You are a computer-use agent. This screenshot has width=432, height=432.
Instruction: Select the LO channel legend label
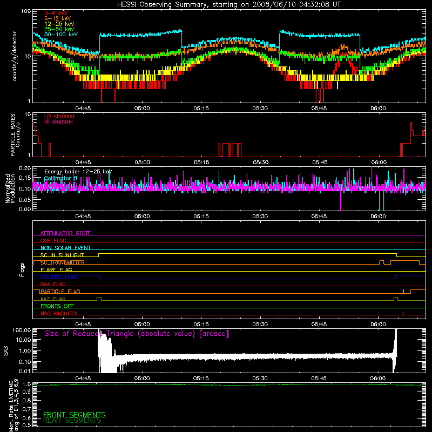tap(59, 116)
